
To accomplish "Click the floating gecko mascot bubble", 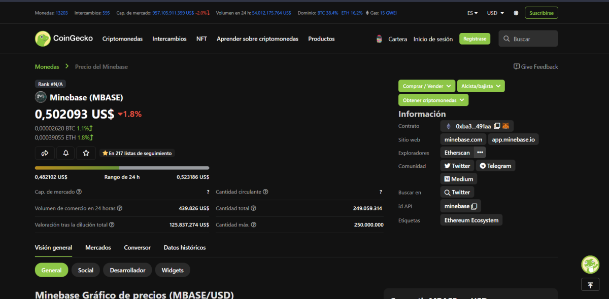I will pos(590,265).
